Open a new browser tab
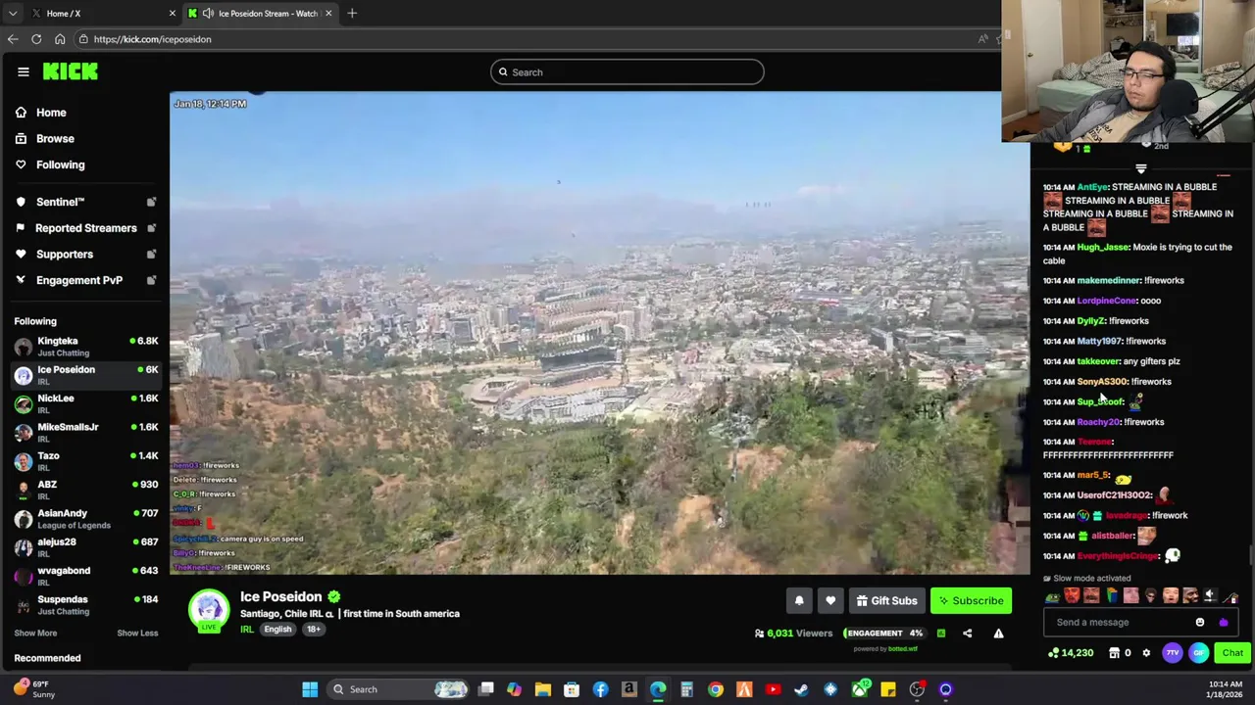This screenshot has height=705, width=1255. coord(352,13)
